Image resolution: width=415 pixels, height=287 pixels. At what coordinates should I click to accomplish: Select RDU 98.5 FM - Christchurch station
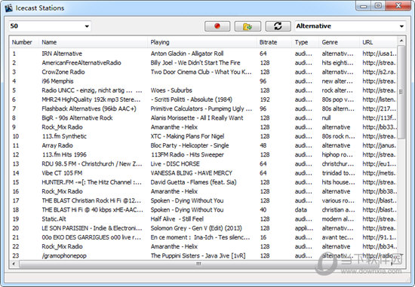92,164
